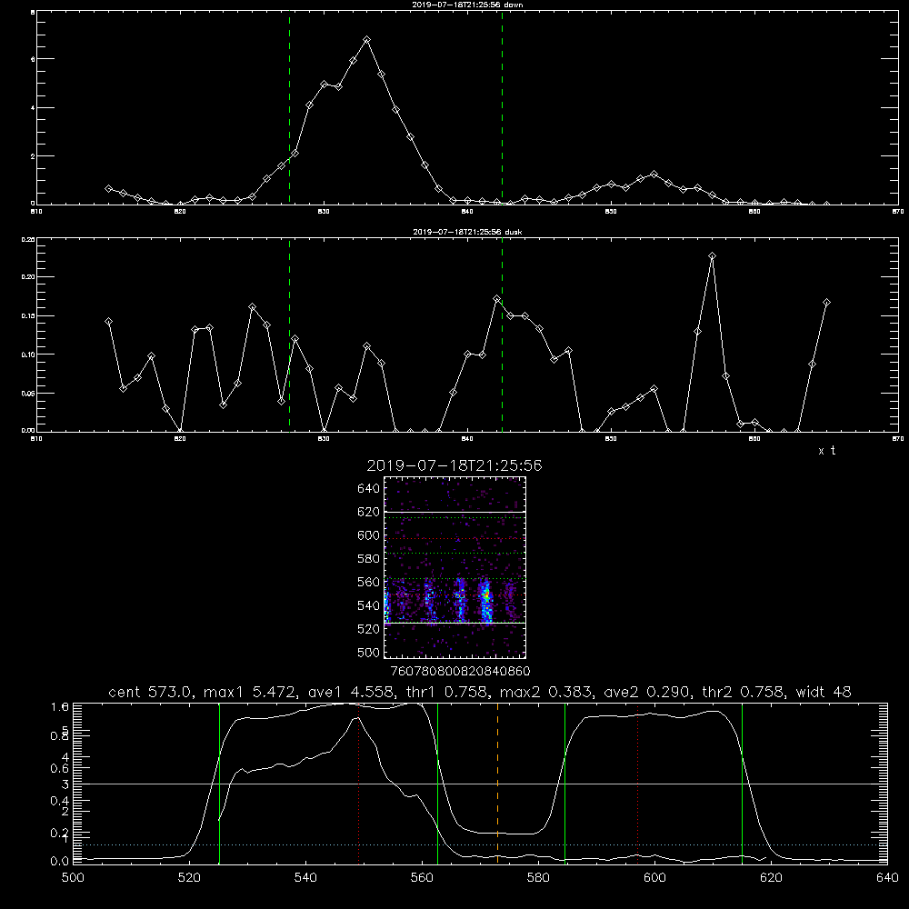
Task: Click the spectrogram "520" y-axis label
Action: pyautogui.click(x=369, y=629)
